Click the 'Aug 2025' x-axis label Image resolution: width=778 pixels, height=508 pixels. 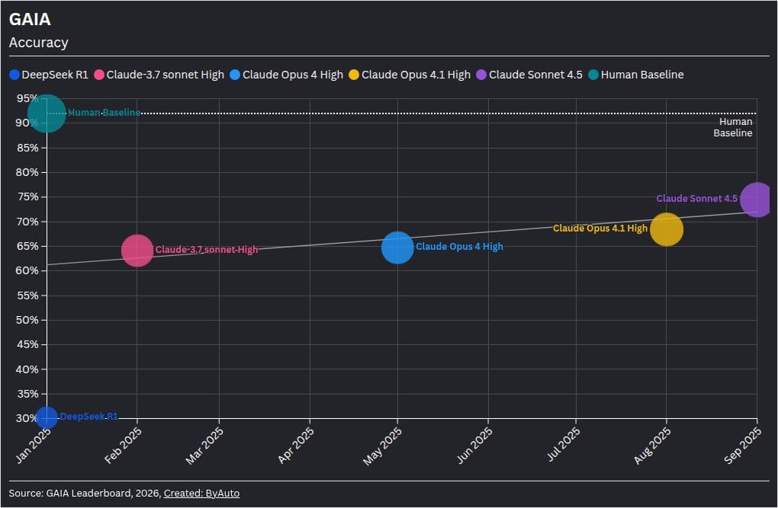(652, 446)
